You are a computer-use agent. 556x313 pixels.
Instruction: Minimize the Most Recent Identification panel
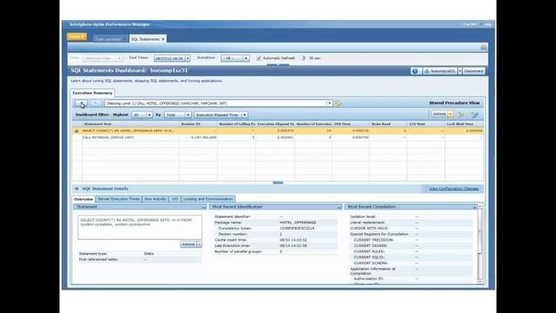[x=339, y=207]
